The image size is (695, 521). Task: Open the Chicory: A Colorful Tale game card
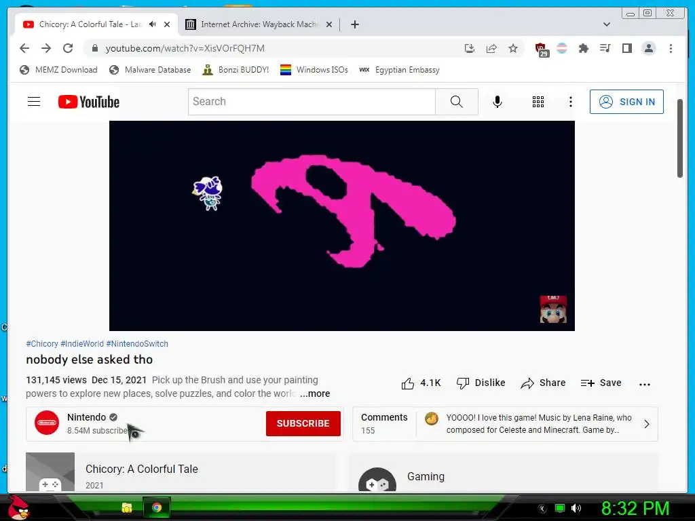coord(181,471)
